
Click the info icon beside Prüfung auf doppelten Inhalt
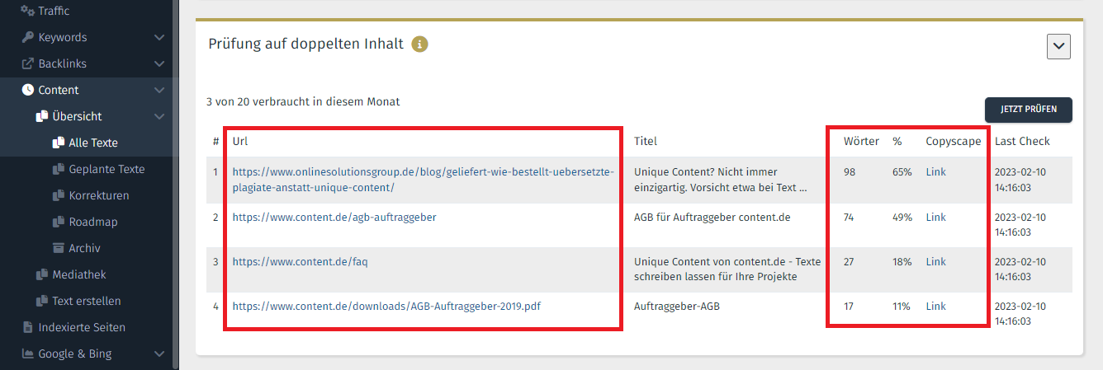point(419,44)
